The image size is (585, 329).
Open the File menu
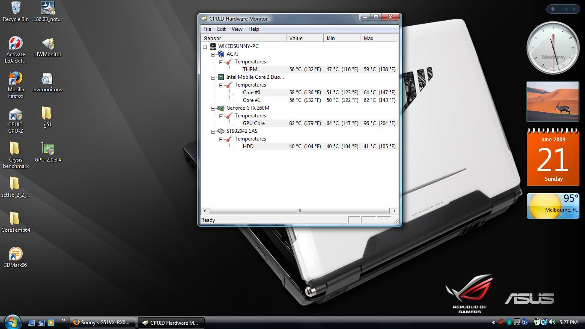(x=207, y=29)
